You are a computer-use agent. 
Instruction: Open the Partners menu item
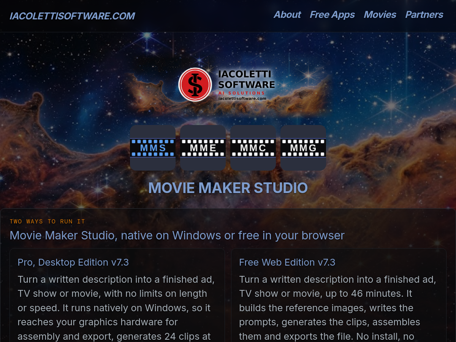(424, 15)
